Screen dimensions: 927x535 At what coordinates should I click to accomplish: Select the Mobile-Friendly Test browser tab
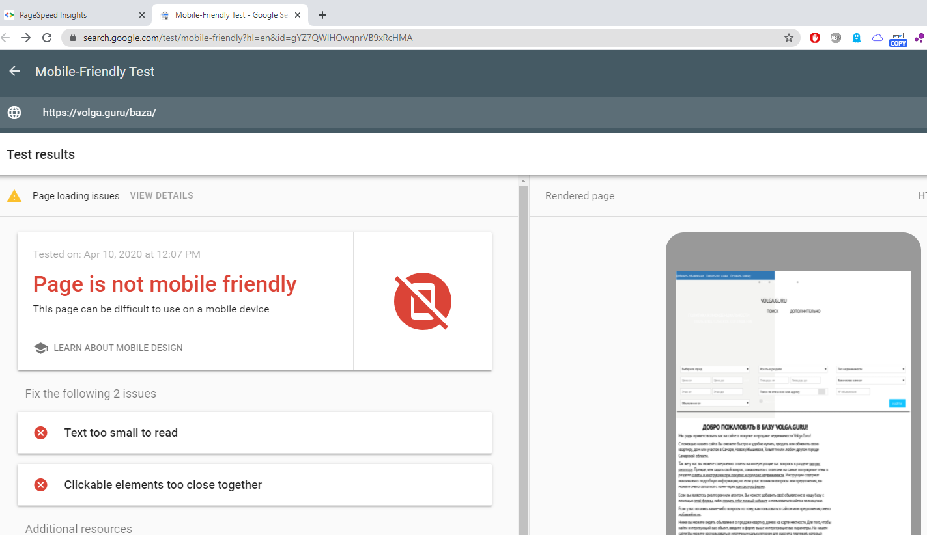tap(231, 15)
